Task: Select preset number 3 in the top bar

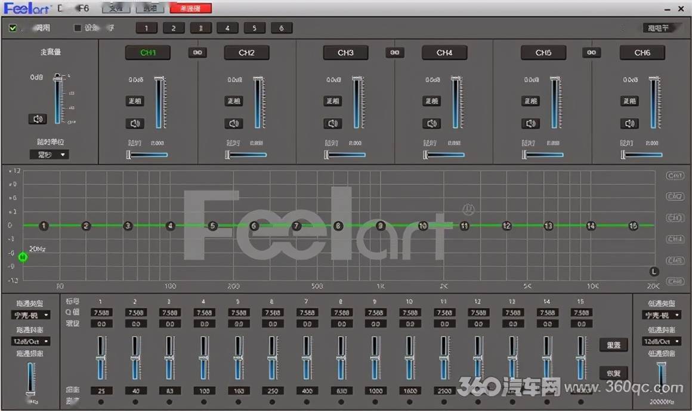Action: [200, 28]
